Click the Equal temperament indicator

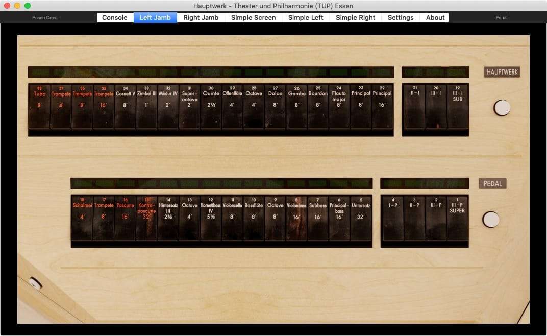pos(502,17)
